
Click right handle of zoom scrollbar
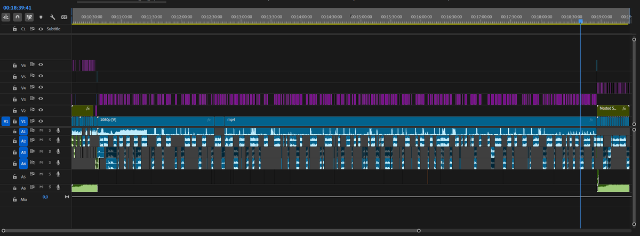[x=418, y=231]
